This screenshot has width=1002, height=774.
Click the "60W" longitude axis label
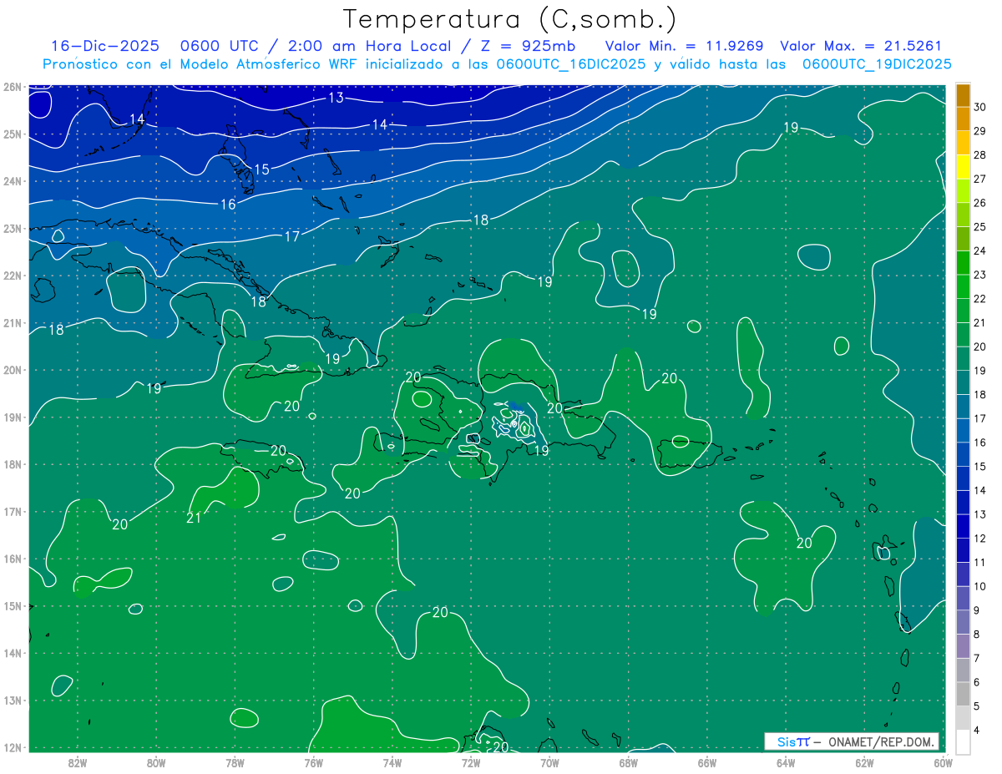[x=944, y=763]
